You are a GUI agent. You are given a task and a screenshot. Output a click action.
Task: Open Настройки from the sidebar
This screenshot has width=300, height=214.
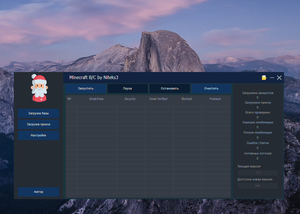[39, 135]
